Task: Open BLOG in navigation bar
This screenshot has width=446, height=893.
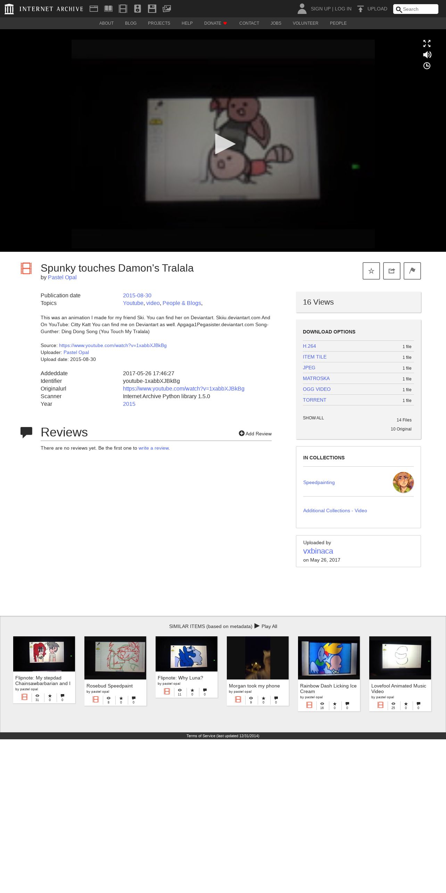Action: pyautogui.click(x=131, y=23)
